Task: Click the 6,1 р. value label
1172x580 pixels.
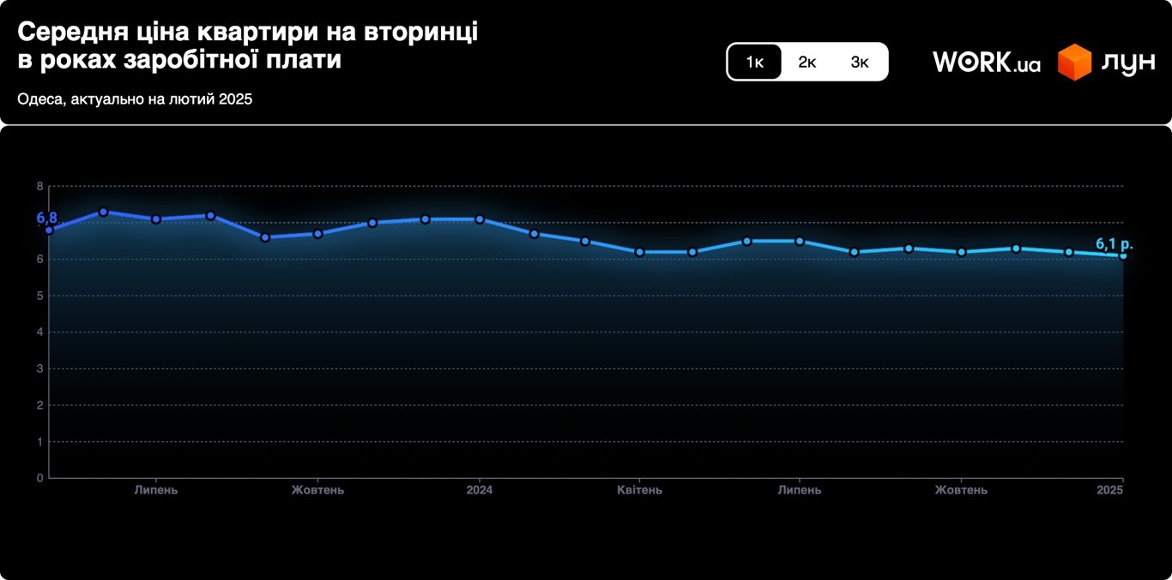Action: click(x=1114, y=242)
